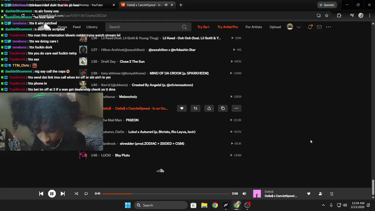Open Microsoft Store from the taskbar
The image size is (375, 211).
point(193,205)
